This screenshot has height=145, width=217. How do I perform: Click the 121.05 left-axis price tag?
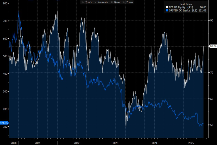point(4,123)
